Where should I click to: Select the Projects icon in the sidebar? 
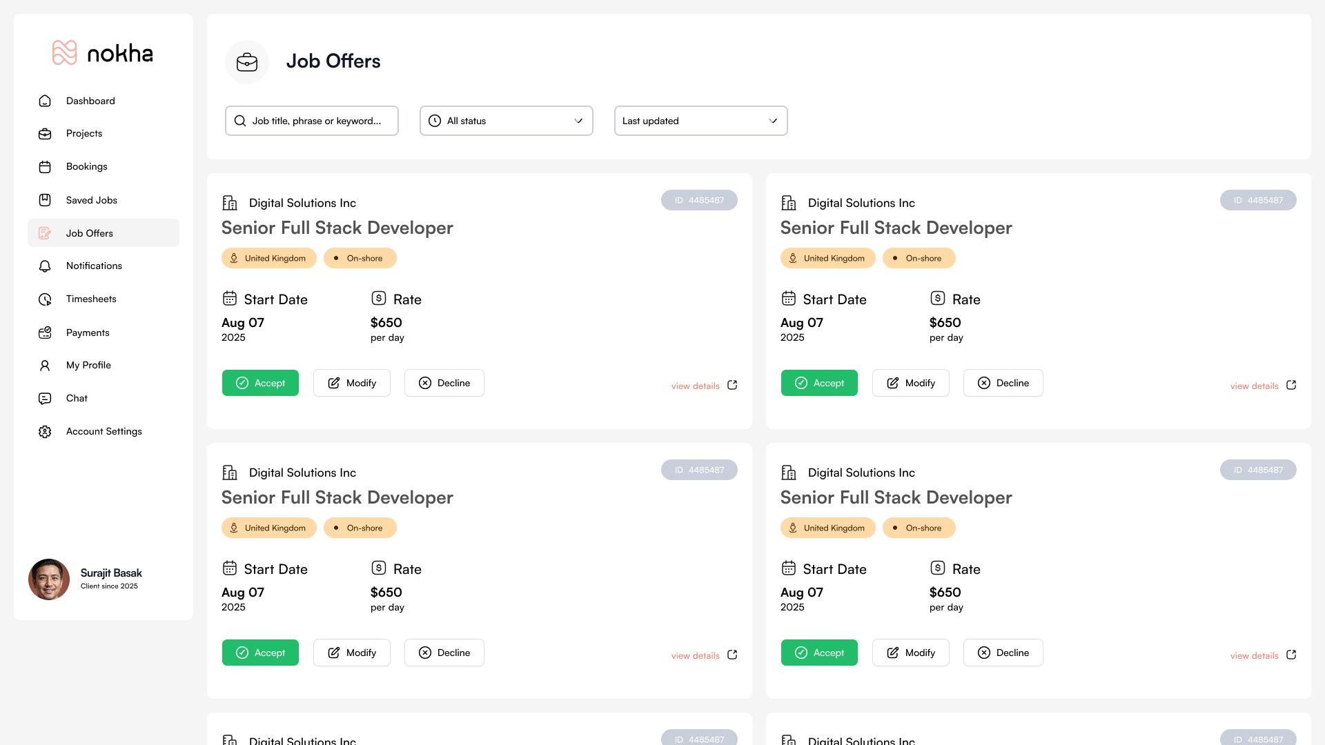click(x=45, y=133)
